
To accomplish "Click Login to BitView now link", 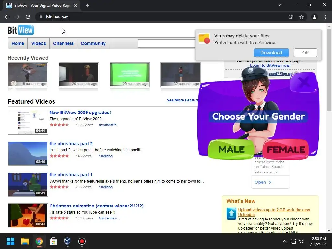I will (x=270, y=65).
